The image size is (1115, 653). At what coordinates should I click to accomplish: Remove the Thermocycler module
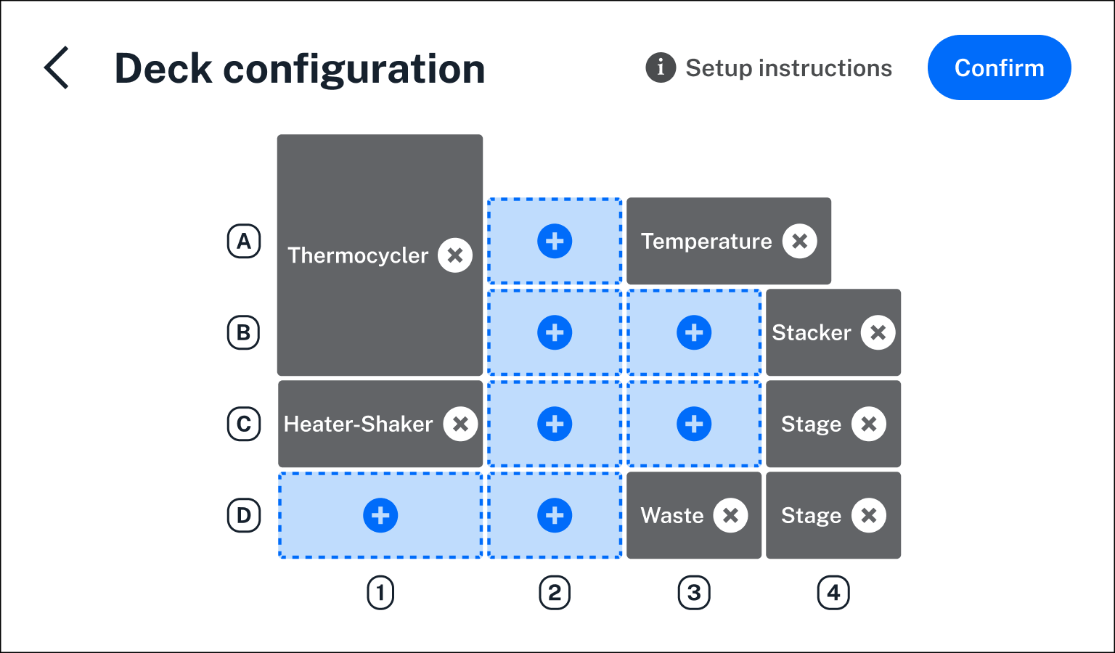[x=455, y=255]
